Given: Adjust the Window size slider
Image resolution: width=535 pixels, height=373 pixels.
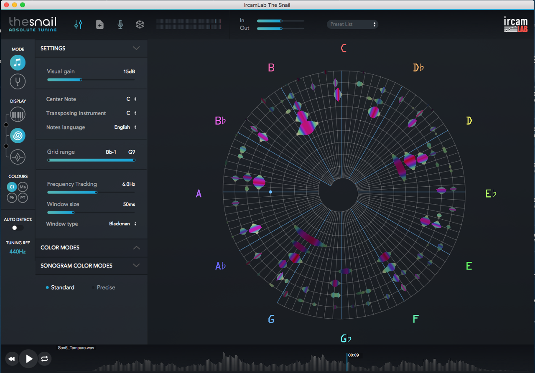Looking at the screenshot, I should point(91,212).
